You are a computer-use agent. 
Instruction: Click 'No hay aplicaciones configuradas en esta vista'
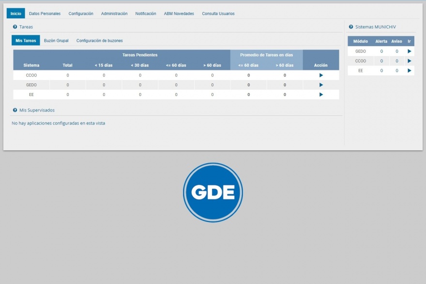tap(58, 123)
